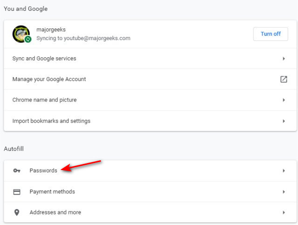Expand Sync and Google services arrow
This screenshot has width=298, height=225.
pos(284,59)
